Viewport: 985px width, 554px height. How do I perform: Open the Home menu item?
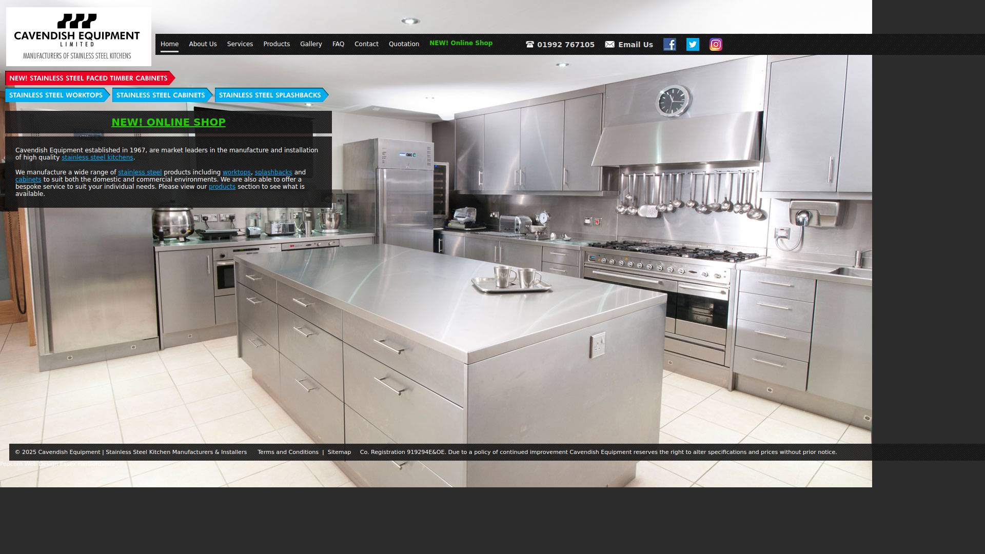(x=169, y=44)
